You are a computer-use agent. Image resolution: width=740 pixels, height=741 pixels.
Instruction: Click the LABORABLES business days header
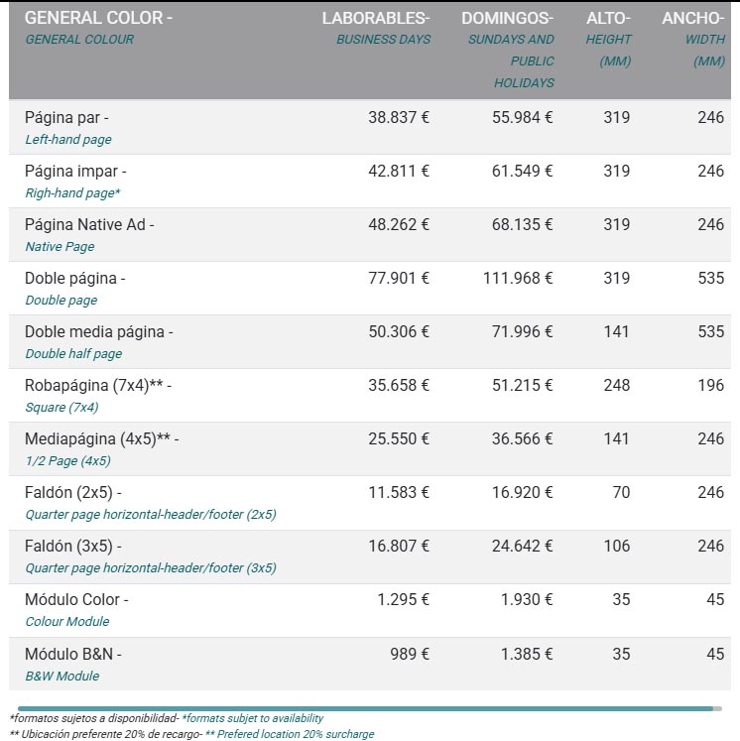(x=376, y=19)
